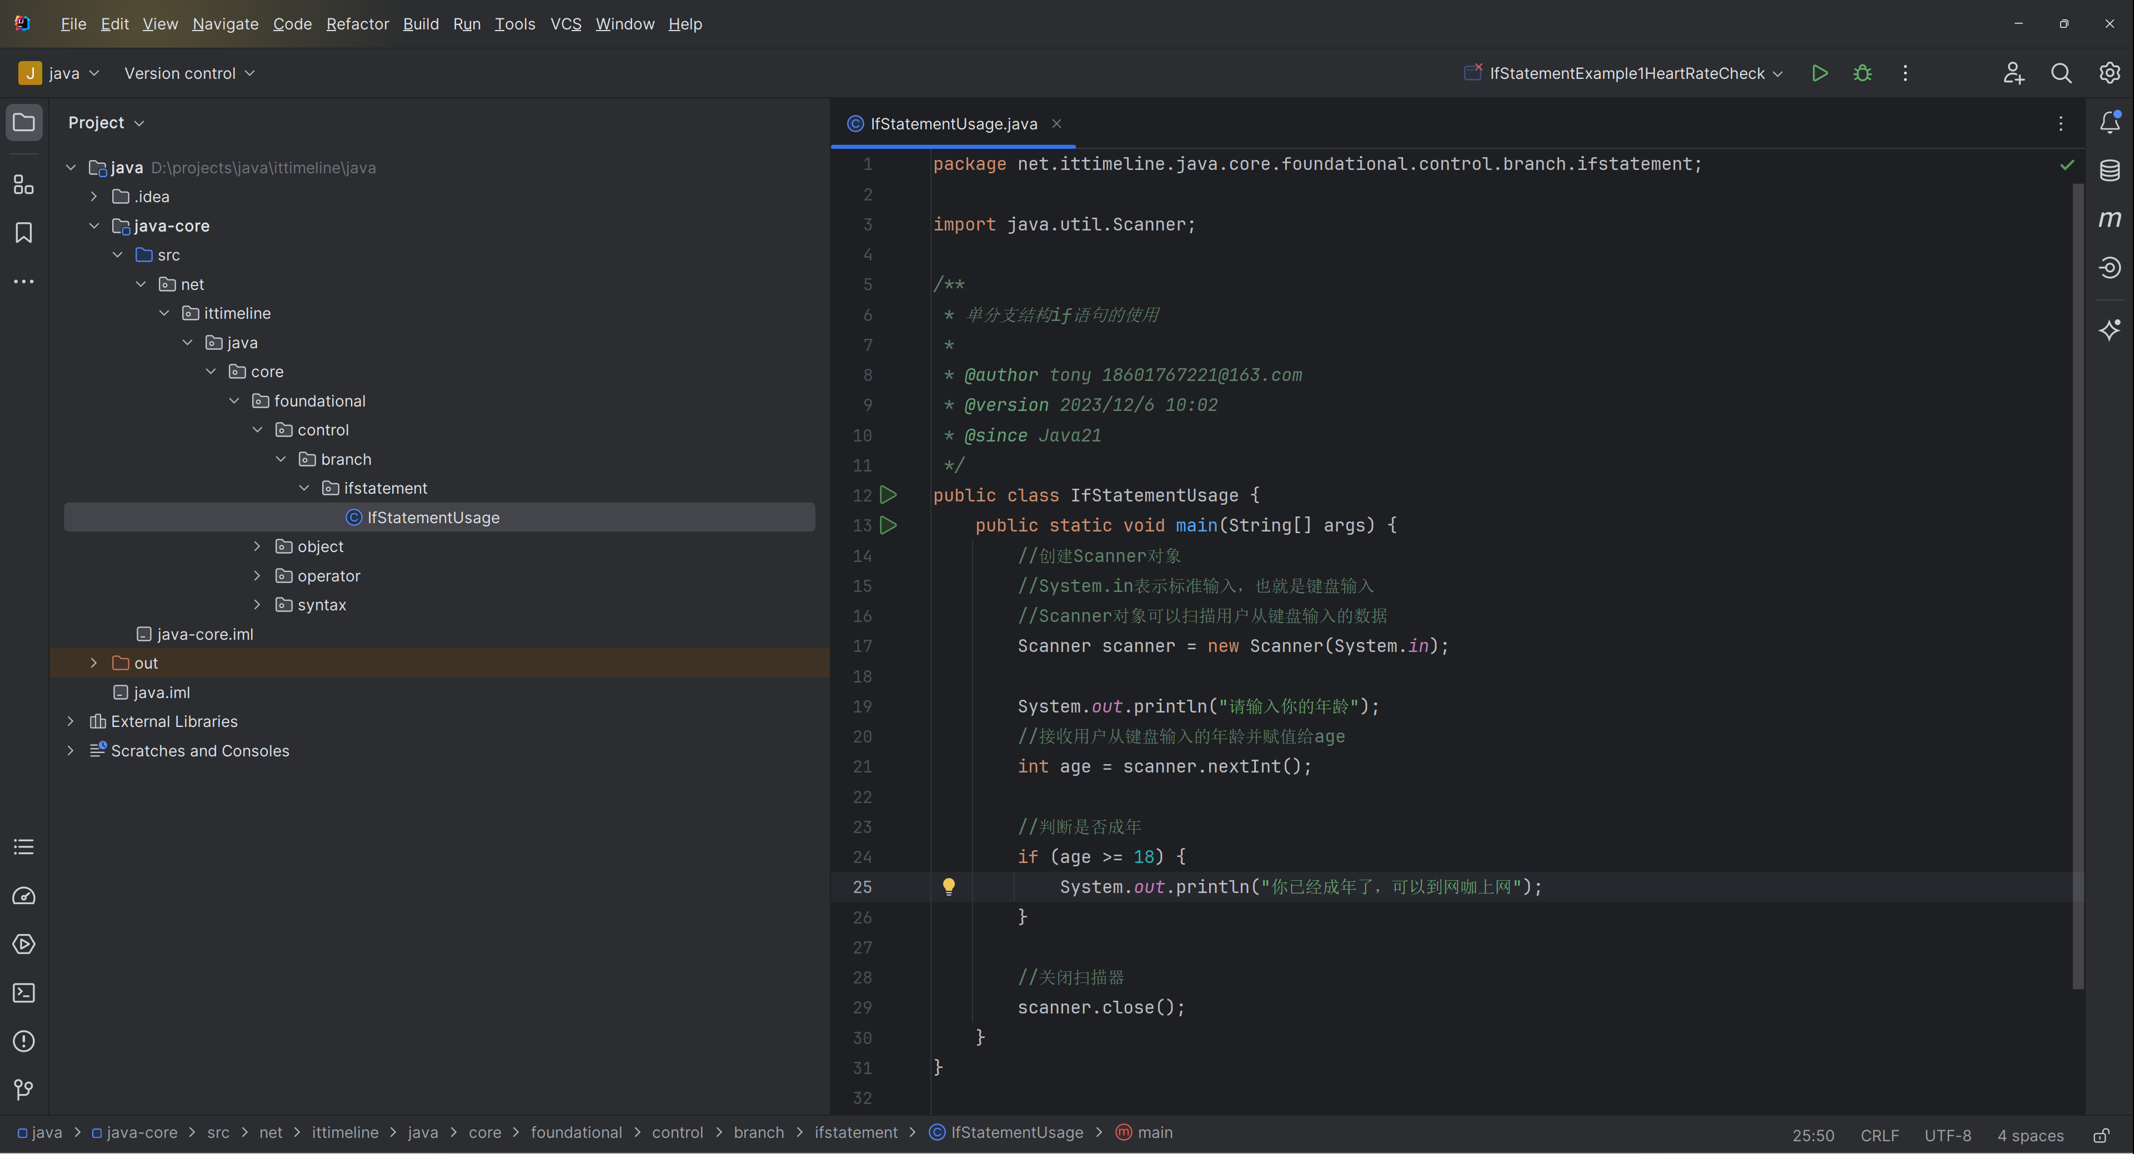
Task: Open the Build menu
Action: (421, 24)
